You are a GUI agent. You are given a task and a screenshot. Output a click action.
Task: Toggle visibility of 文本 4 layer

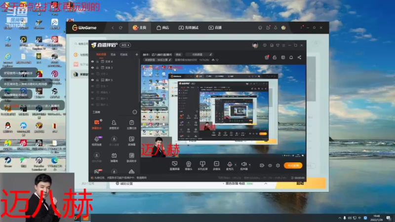point(92,61)
